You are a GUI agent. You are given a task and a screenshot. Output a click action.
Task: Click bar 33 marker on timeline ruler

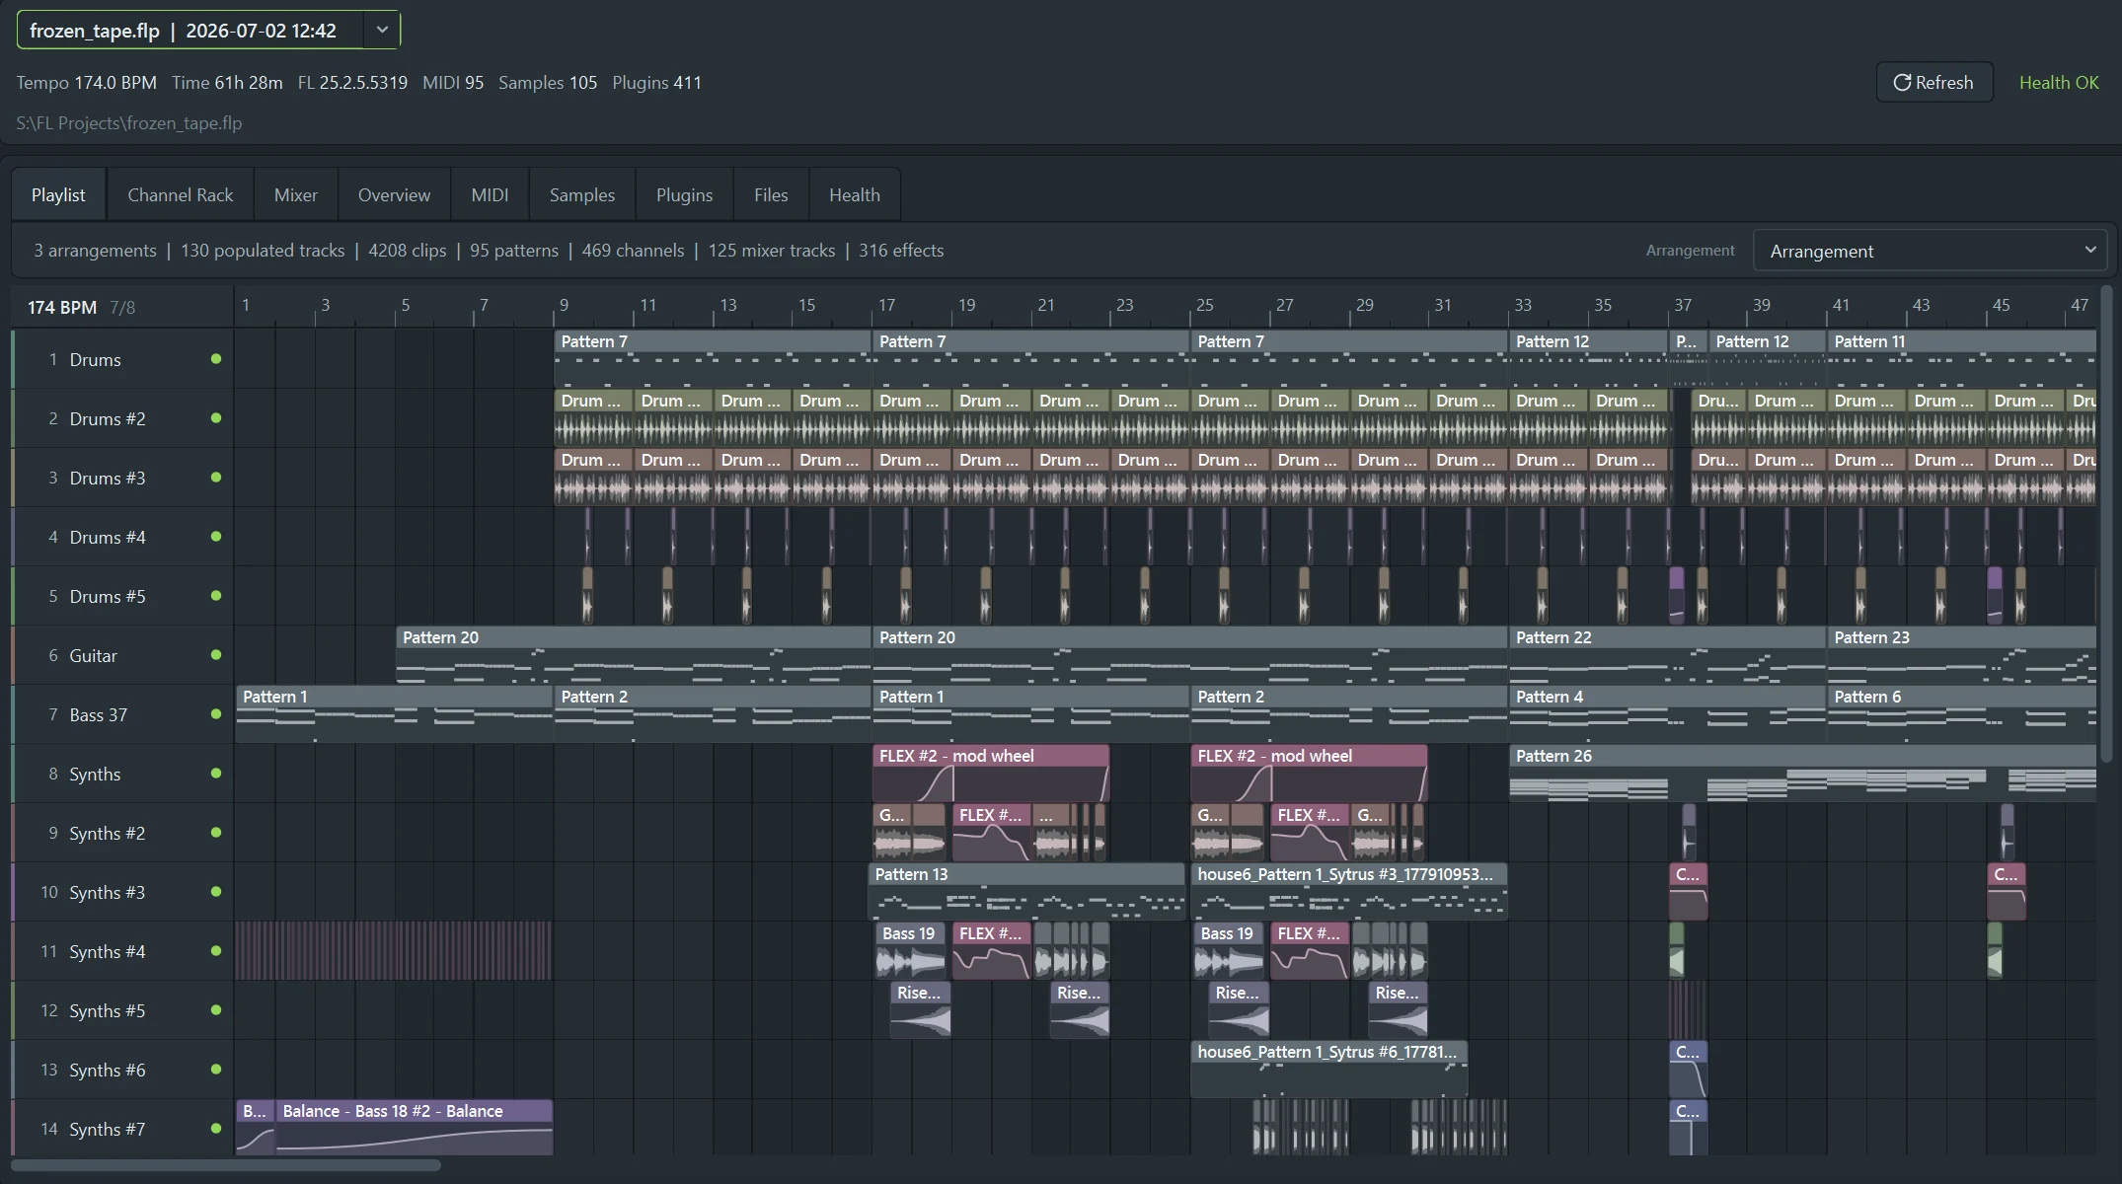point(1523,305)
